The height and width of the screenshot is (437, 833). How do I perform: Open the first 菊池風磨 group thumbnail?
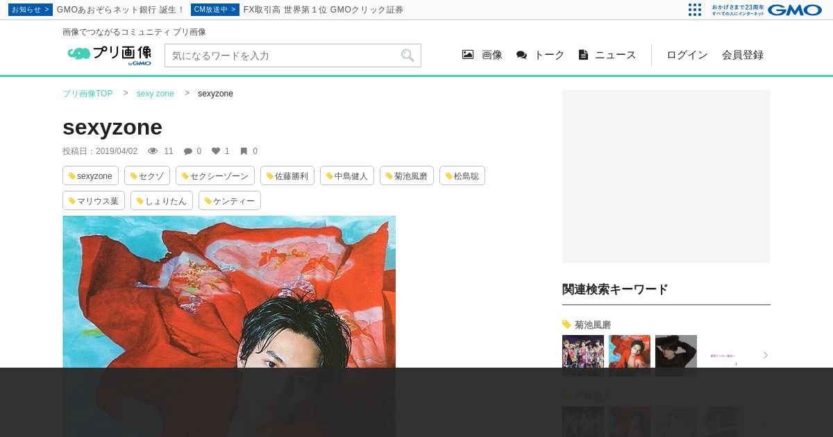click(x=583, y=356)
